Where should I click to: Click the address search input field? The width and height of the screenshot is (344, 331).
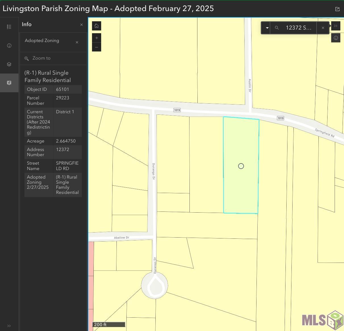(x=299, y=28)
